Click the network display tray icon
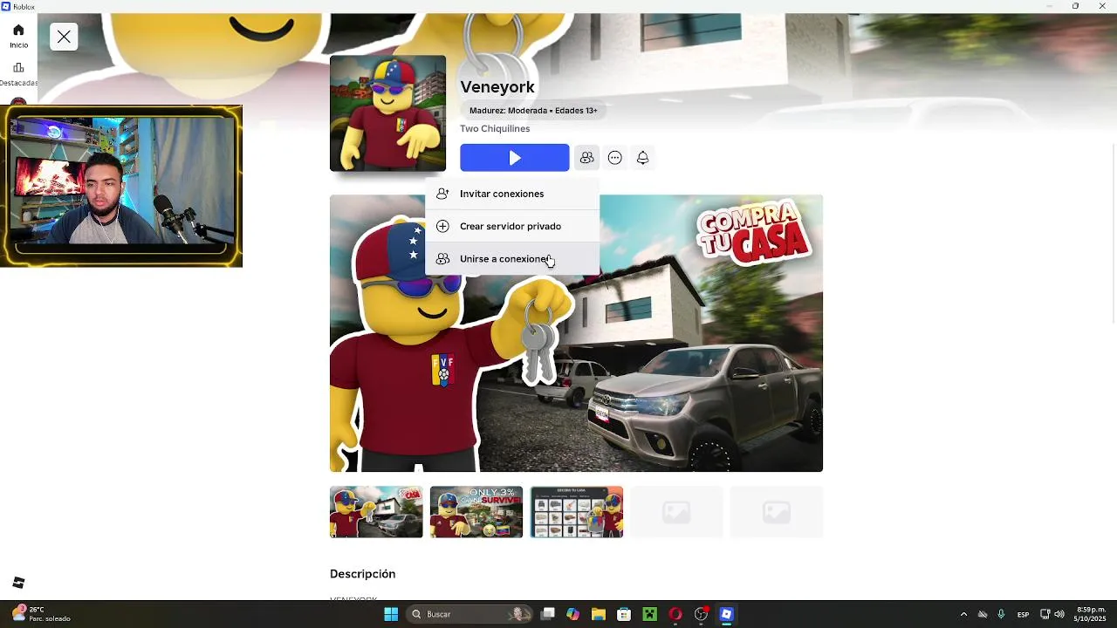Viewport: 1117px width, 628px height. [1045, 614]
